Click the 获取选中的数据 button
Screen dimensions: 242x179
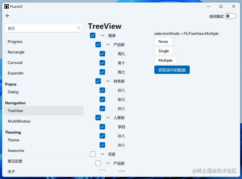click(172, 70)
